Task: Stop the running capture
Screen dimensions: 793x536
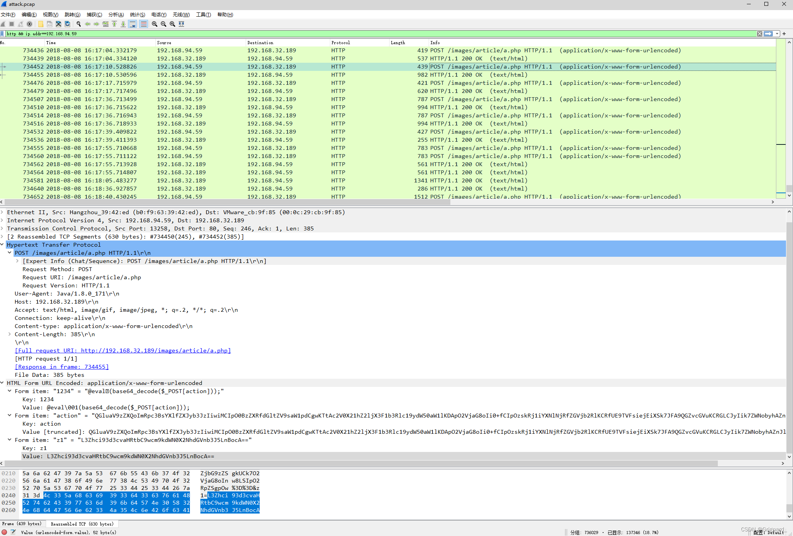Action: (x=12, y=24)
